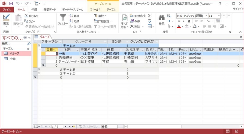Switch to datasheet view in status bar
This screenshot has width=244, height=134.
coord(228,131)
